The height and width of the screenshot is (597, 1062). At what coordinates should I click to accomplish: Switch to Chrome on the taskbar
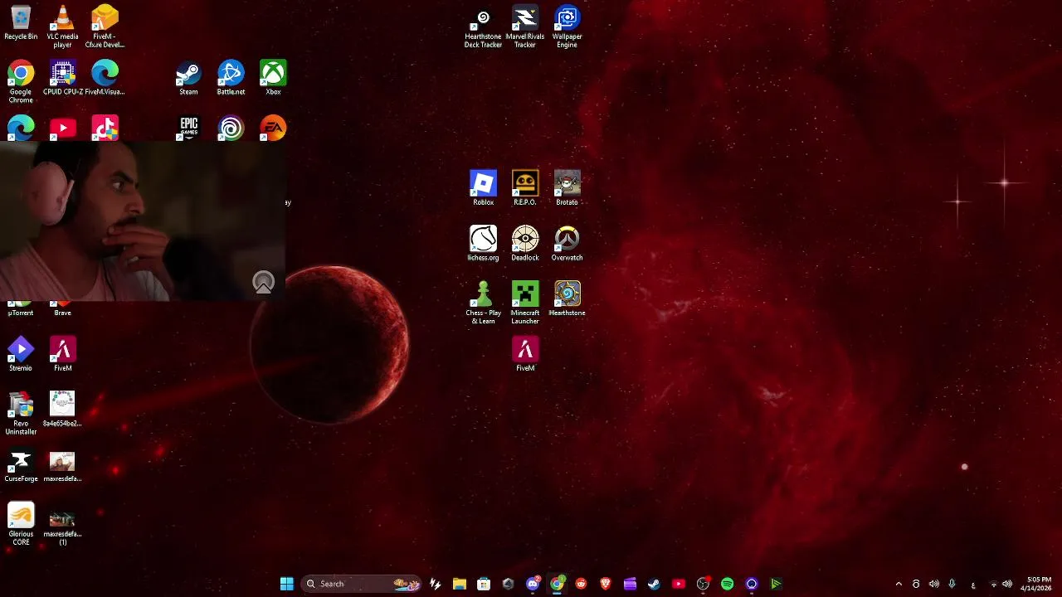tap(557, 584)
